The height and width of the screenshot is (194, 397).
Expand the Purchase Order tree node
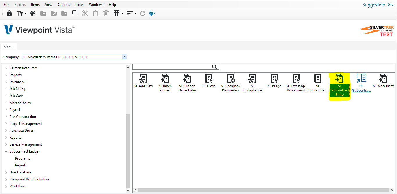click(x=6, y=131)
